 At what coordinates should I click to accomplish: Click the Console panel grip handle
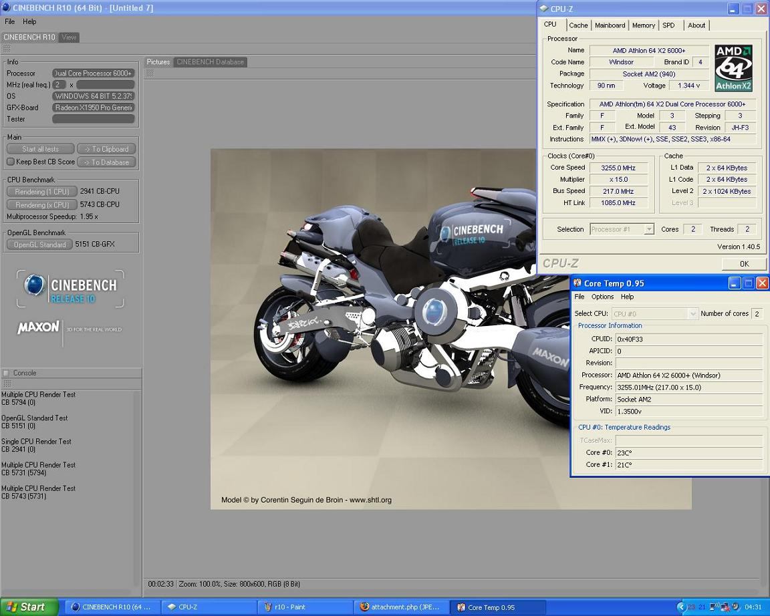(x=7, y=383)
